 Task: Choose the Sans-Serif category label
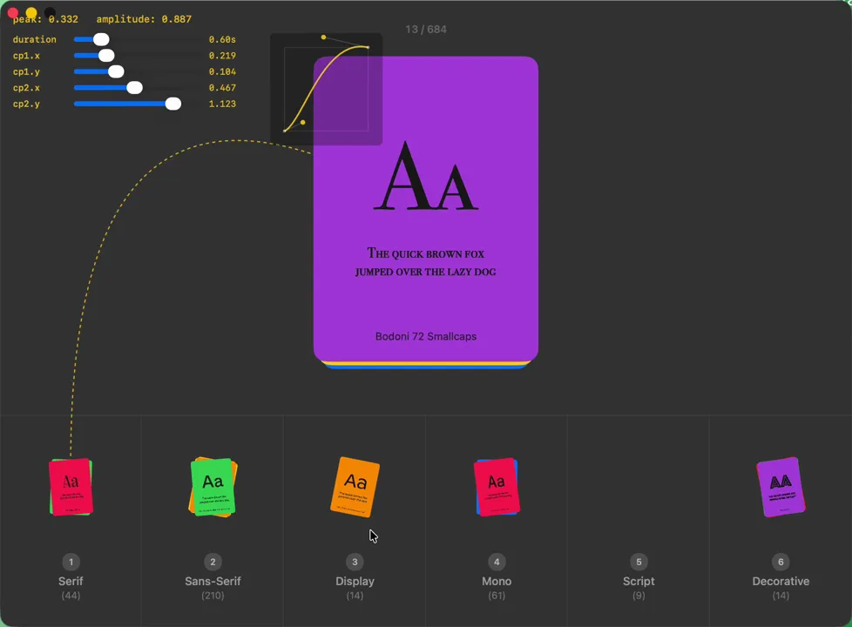pos(213,581)
